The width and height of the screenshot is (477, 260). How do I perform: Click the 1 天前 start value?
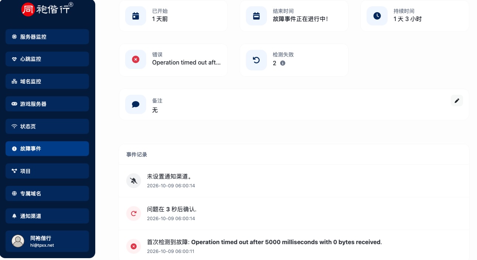coord(160,19)
